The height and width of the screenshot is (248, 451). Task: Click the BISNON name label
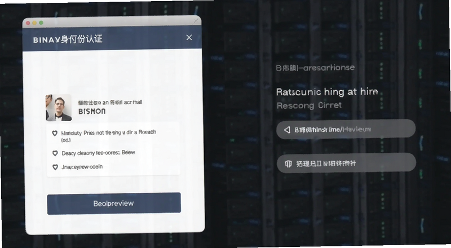click(92, 112)
